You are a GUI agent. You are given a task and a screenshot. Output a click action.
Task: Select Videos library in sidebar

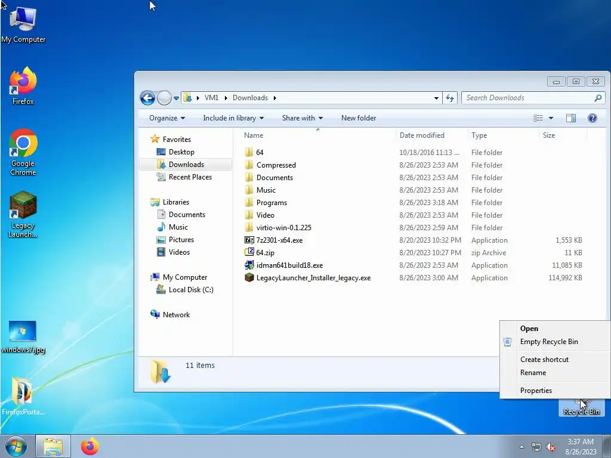[173, 252]
